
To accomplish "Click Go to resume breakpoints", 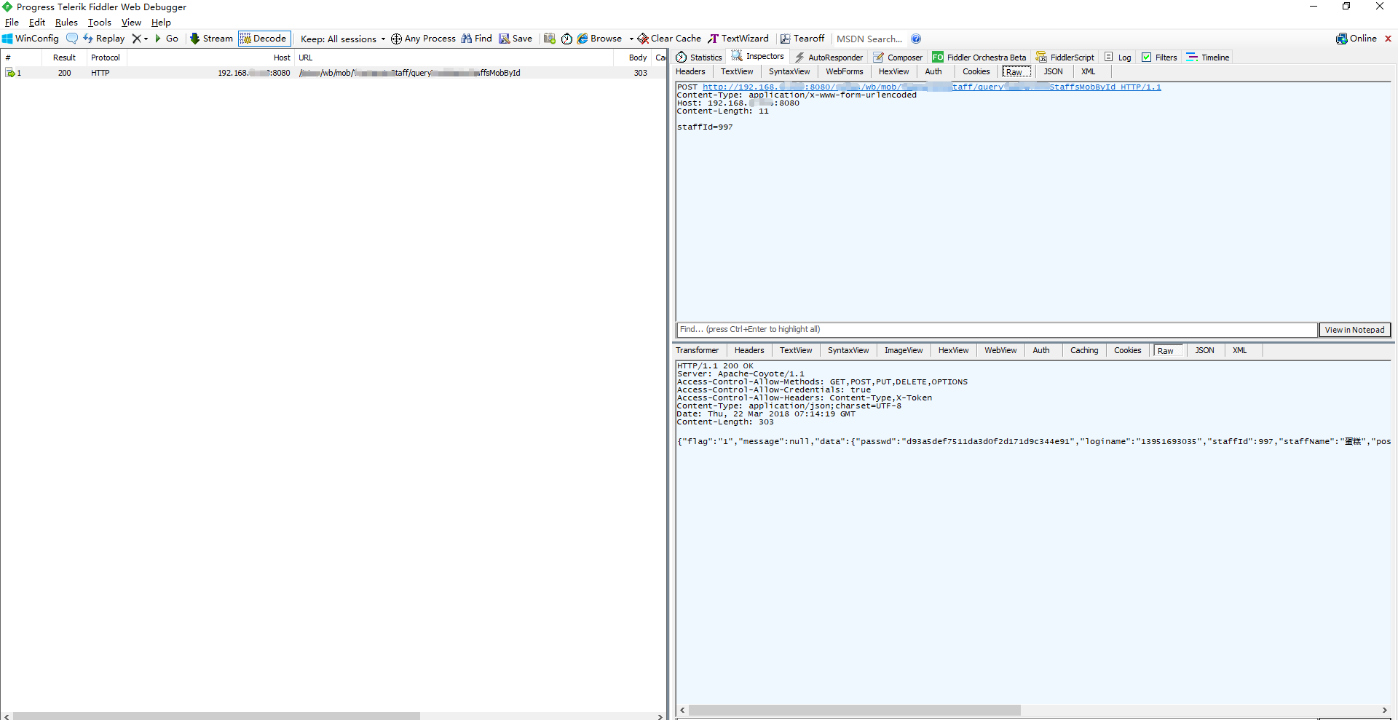I will click(x=167, y=39).
